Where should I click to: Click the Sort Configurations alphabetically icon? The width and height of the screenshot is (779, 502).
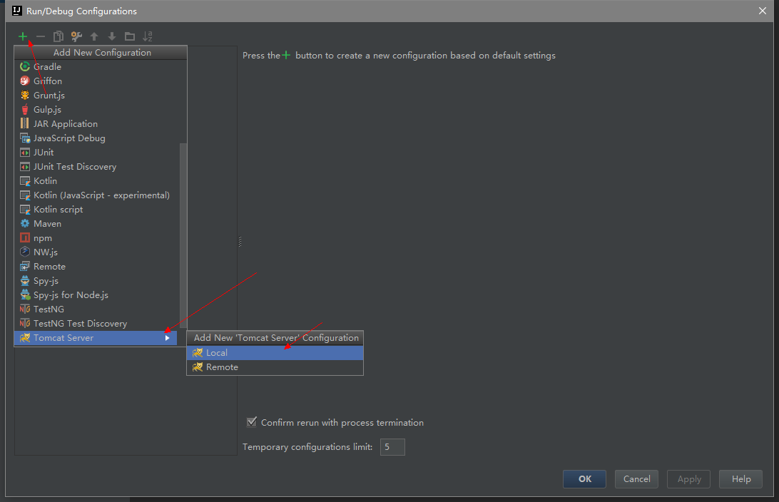[148, 36]
